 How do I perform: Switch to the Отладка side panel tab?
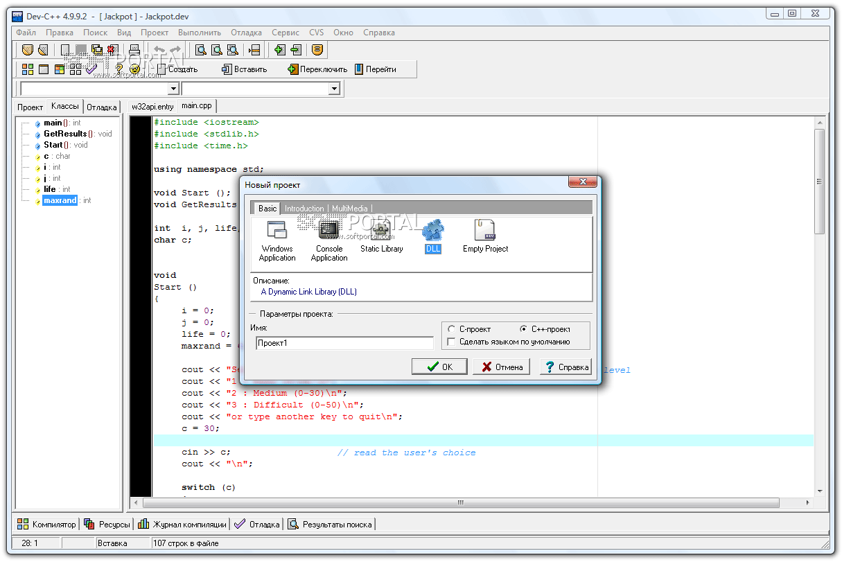(x=102, y=107)
